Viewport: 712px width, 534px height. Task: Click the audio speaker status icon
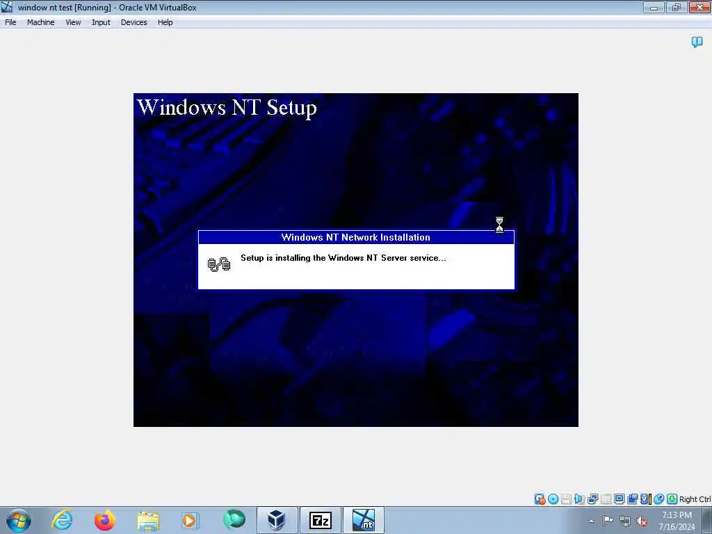(579, 499)
